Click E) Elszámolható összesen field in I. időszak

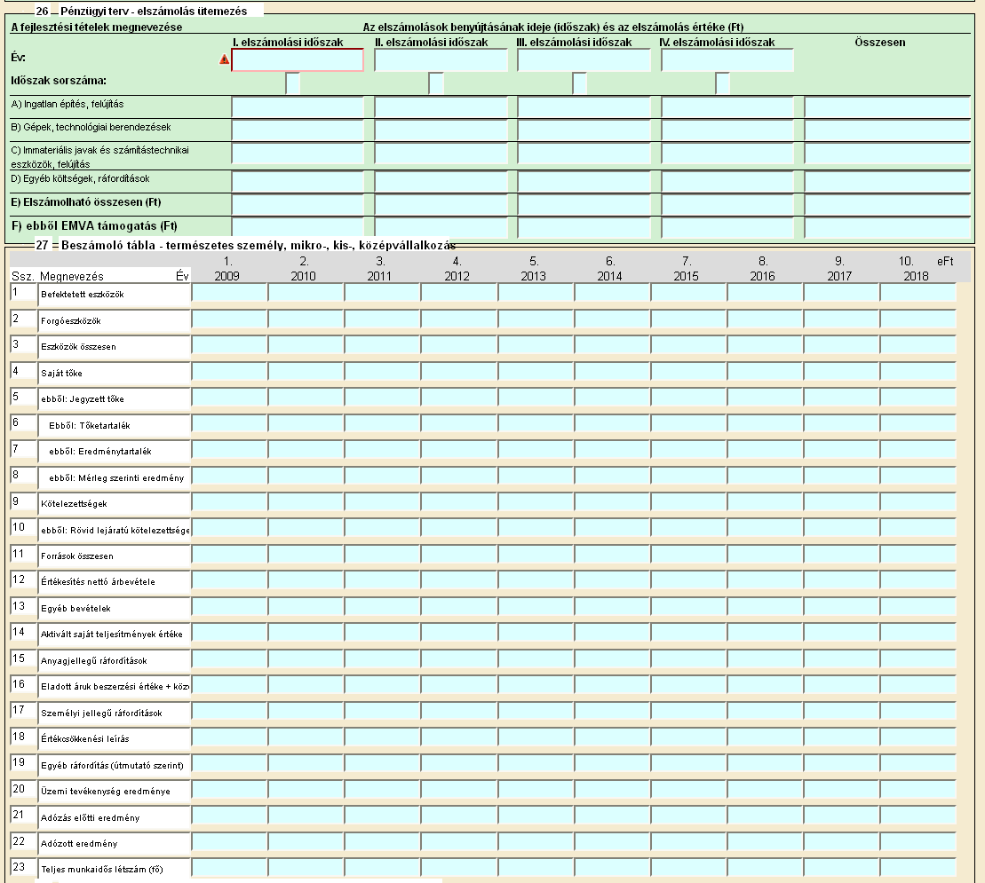pos(298,205)
